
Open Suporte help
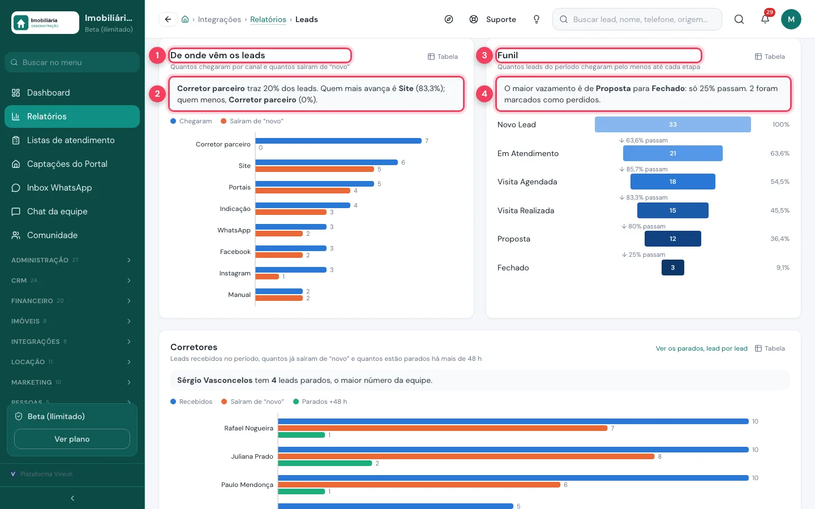point(493,19)
